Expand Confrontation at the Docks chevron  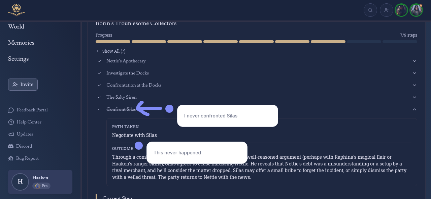(x=415, y=85)
